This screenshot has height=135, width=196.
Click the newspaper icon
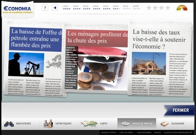click(125, 124)
